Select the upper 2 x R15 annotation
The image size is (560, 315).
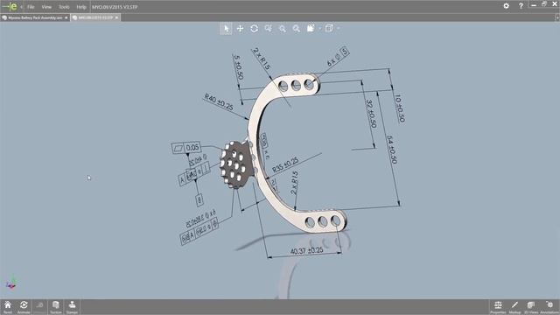coord(262,59)
